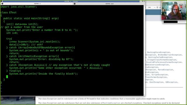Click the terminal scrollbar up arrow
Viewport: 187px width, 105px height.
pyautogui.click(x=144, y=6)
